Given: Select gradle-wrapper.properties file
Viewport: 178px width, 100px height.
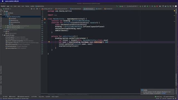Looking at the screenshot, I should point(19,41).
